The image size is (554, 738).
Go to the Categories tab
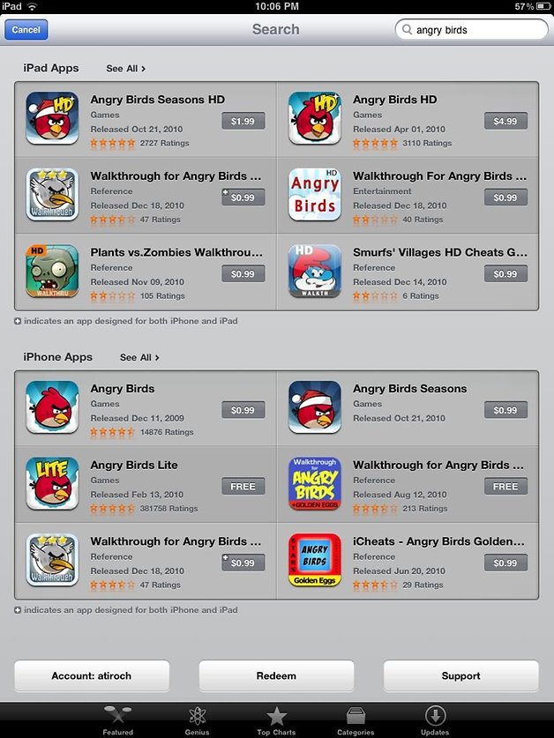[x=356, y=720]
